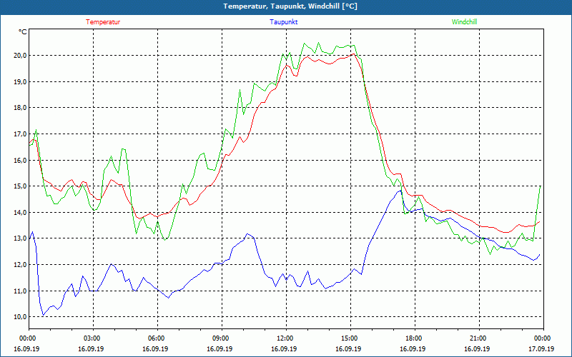Click the red Temperatur legend label

103,22
